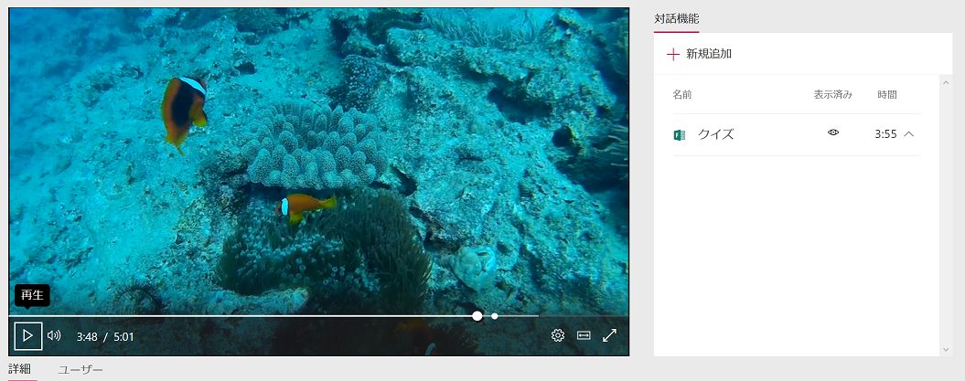Click the plus icon for 新規追加
Viewport: 965px width, 381px height.
[x=672, y=54]
